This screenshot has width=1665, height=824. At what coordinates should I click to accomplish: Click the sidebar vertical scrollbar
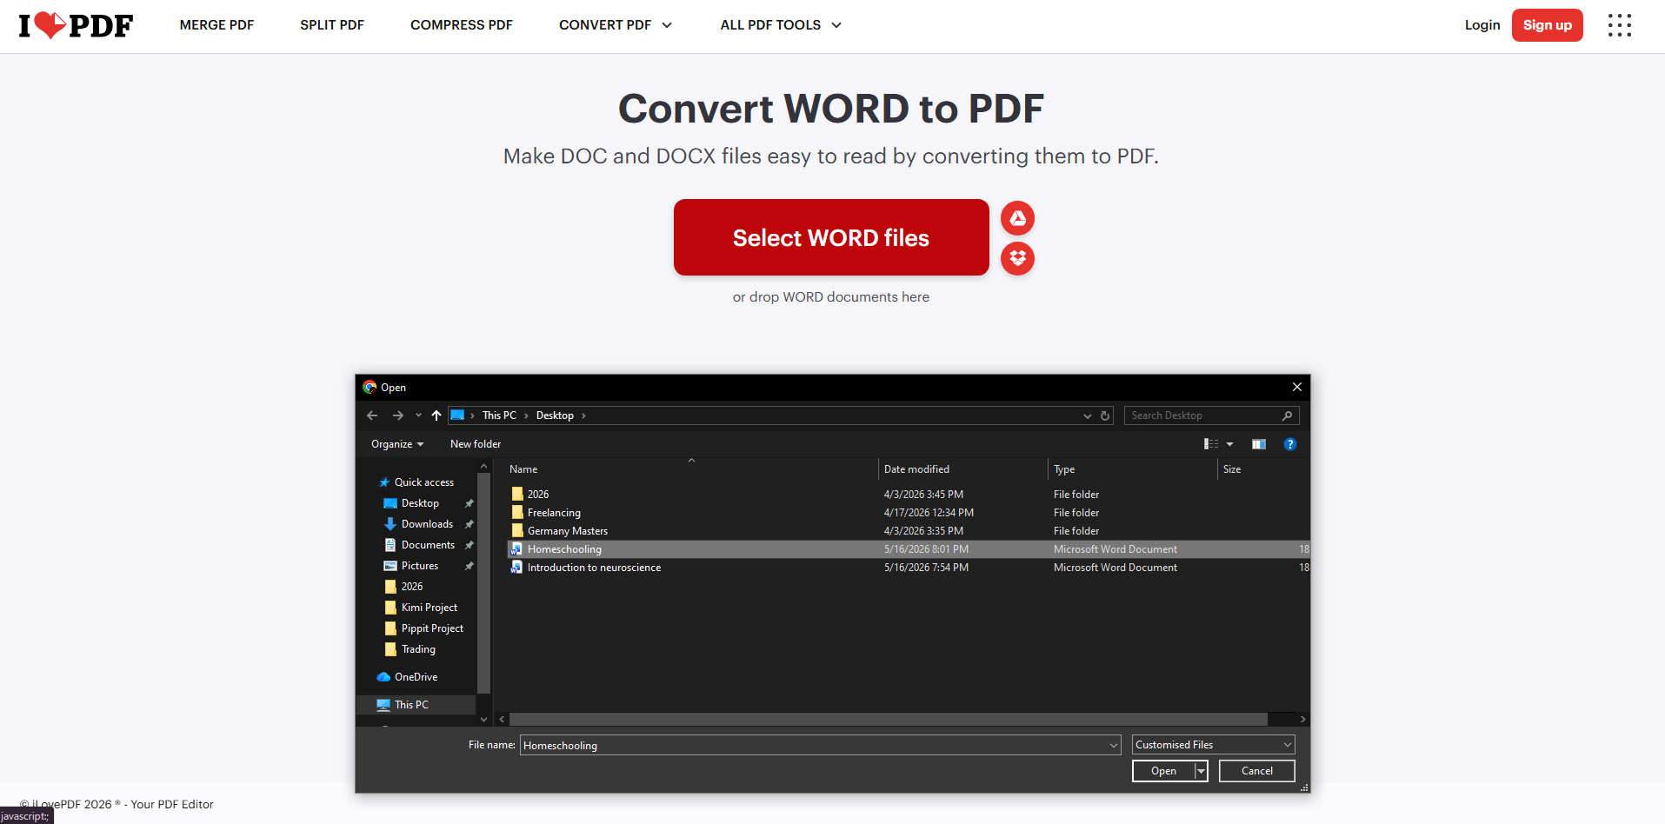(483, 582)
